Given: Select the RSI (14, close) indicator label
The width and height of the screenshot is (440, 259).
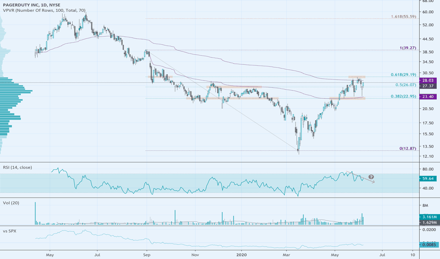Looking at the screenshot, I should tap(17, 168).
